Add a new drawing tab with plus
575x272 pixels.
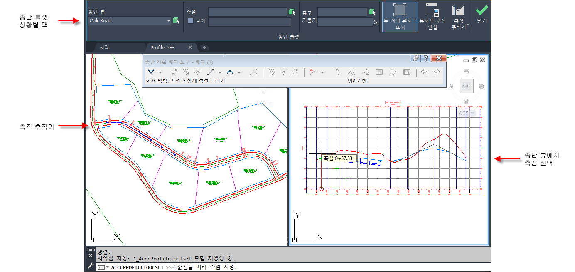[x=204, y=48]
